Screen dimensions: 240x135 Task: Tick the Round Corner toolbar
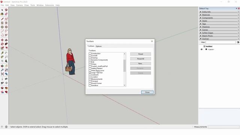click(90, 83)
